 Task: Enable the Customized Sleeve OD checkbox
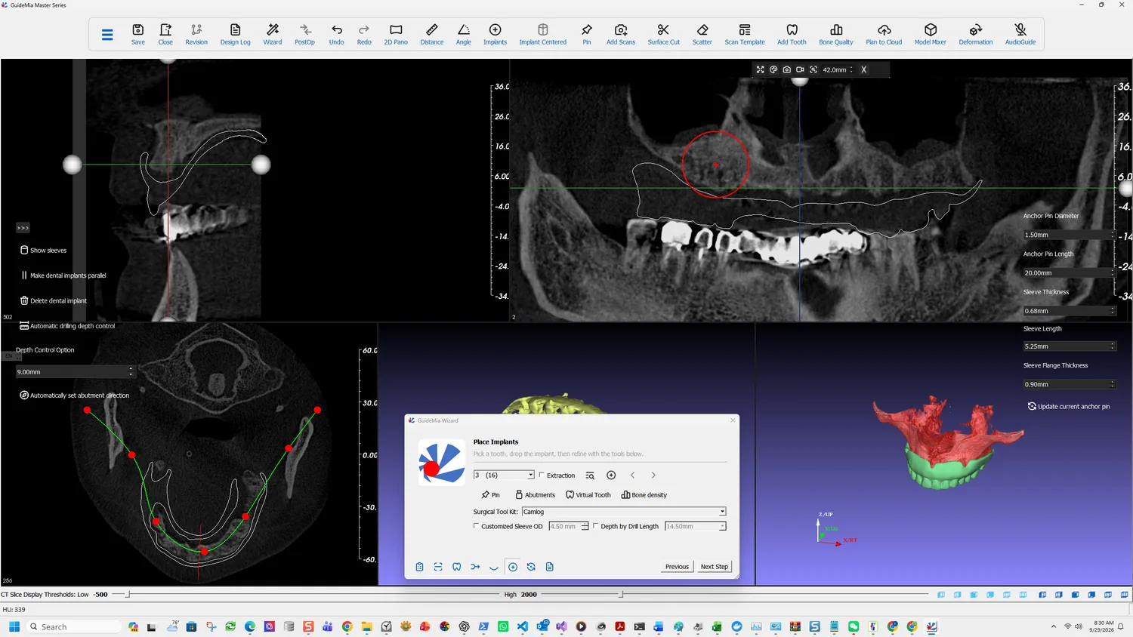pyautogui.click(x=476, y=526)
